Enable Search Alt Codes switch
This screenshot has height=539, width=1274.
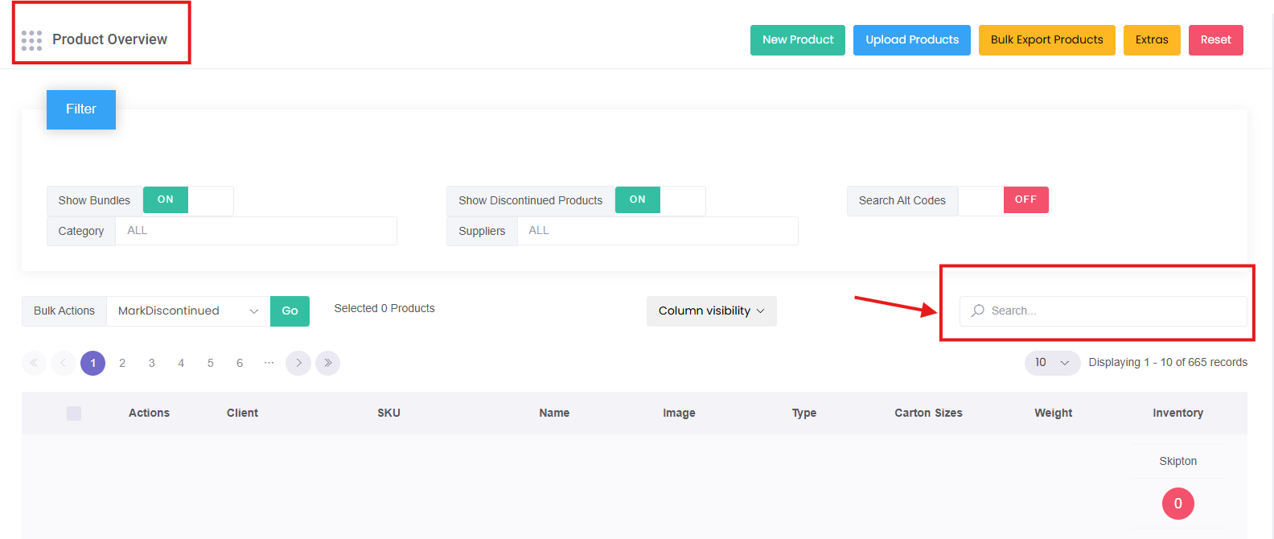tap(1003, 200)
